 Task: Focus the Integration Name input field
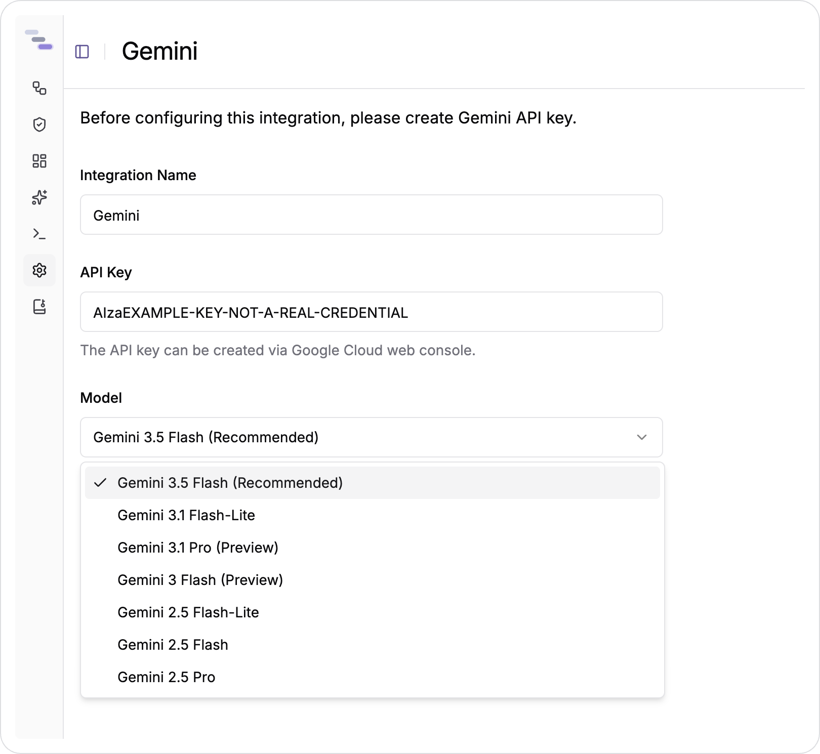coord(372,215)
